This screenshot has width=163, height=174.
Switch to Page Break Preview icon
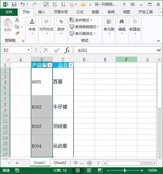point(100,170)
